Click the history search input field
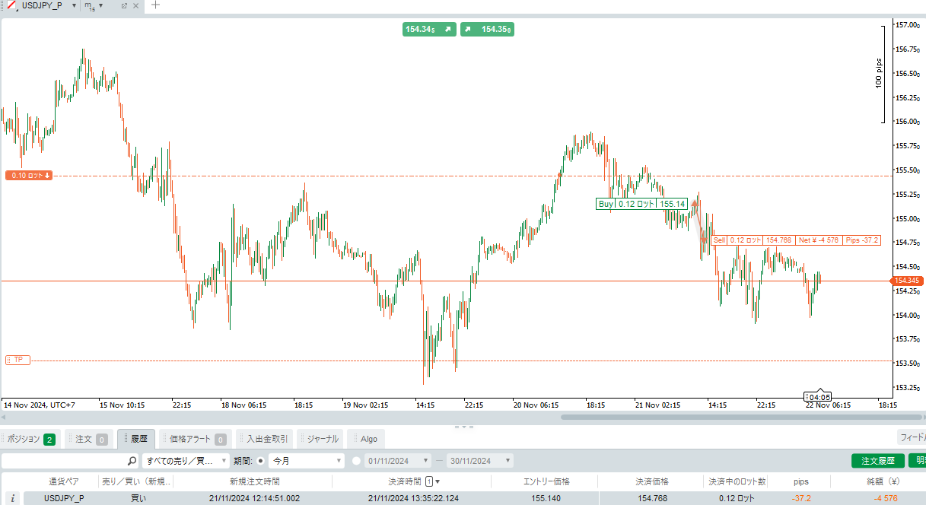The image size is (926, 505). pos(65,461)
